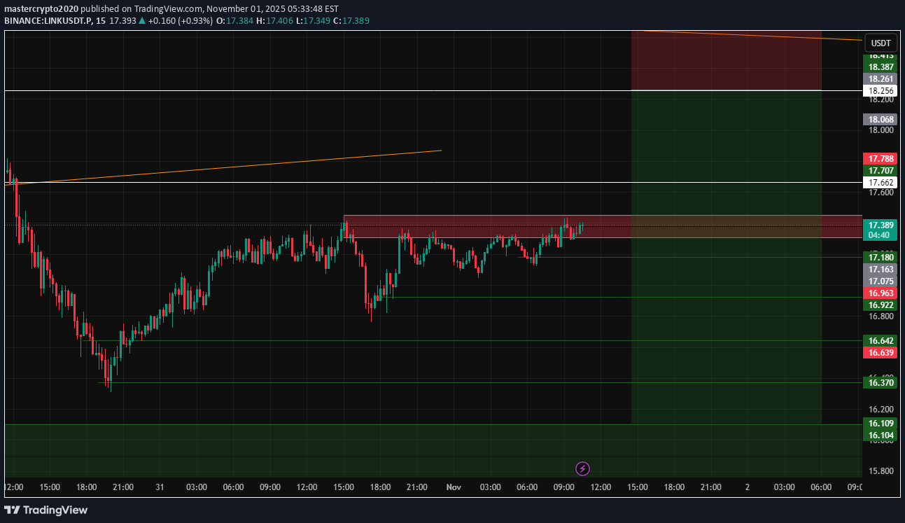Screen dimensions: 905x523
Task: Click the green 16.370 support label
Action: (879, 383)
